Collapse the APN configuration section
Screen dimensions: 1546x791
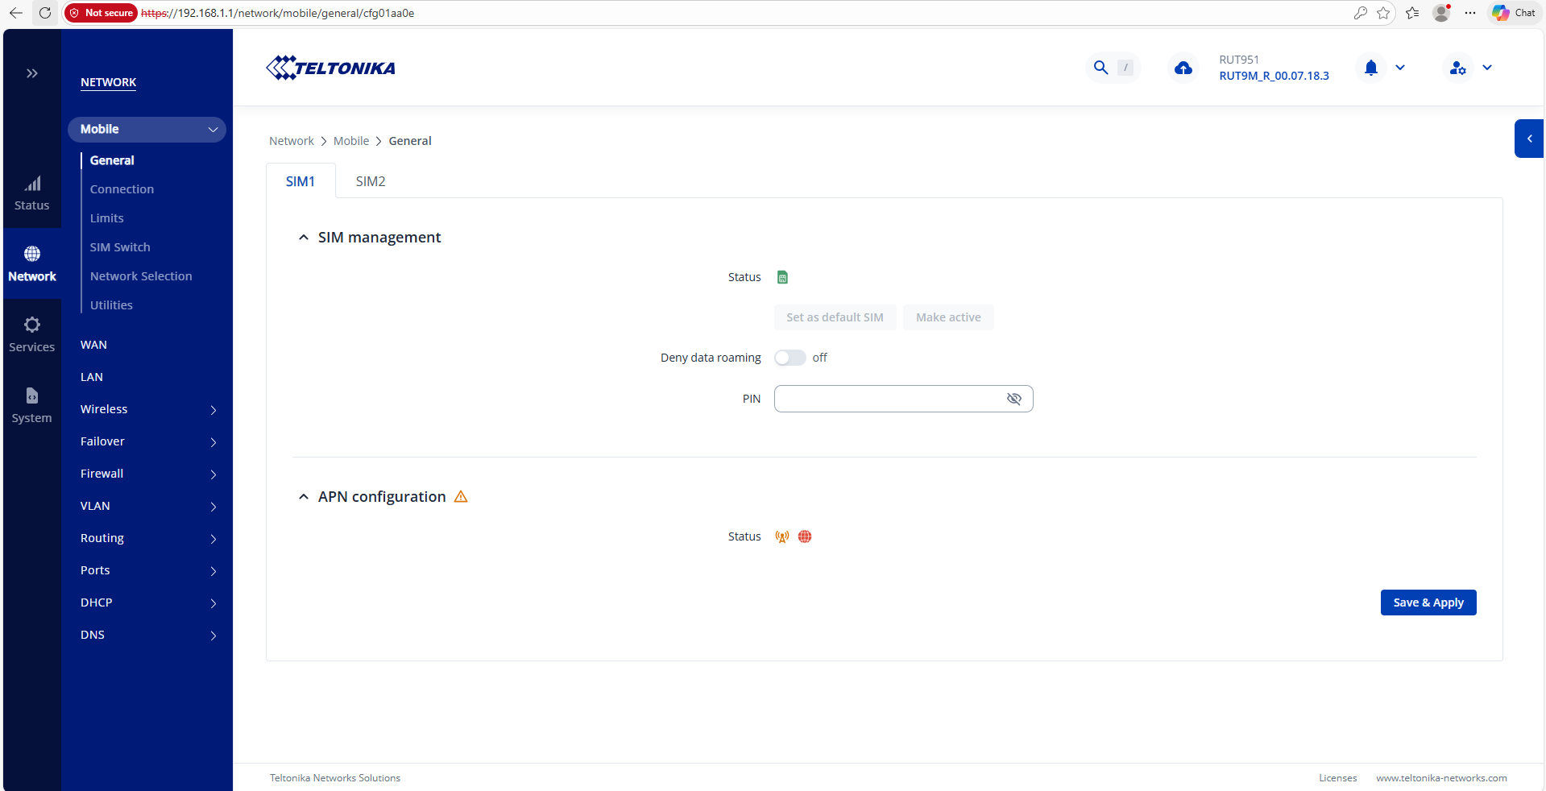pos(304,497)
